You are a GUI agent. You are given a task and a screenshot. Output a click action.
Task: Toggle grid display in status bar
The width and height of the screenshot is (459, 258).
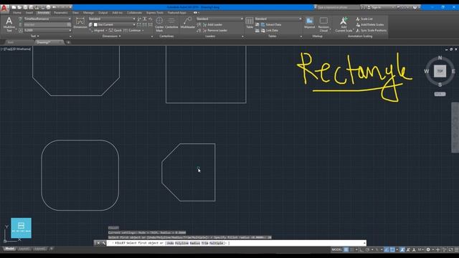click(346, 249)
